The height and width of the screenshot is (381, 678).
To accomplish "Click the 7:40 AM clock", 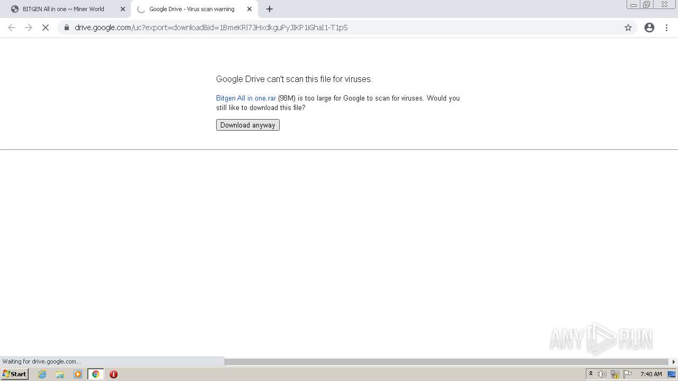I will click(x=651, y=374).
